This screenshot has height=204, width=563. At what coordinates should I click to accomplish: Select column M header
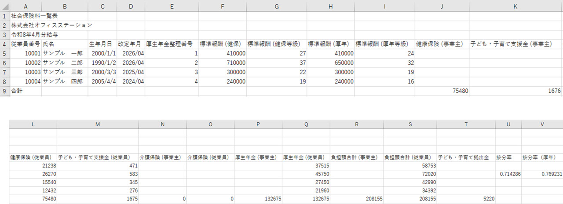(98, 124)
